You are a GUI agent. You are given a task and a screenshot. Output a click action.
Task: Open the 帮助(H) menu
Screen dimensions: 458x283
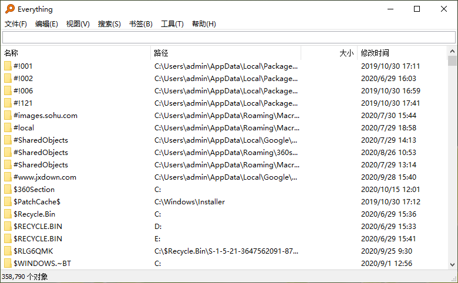[x=204, y=24]
